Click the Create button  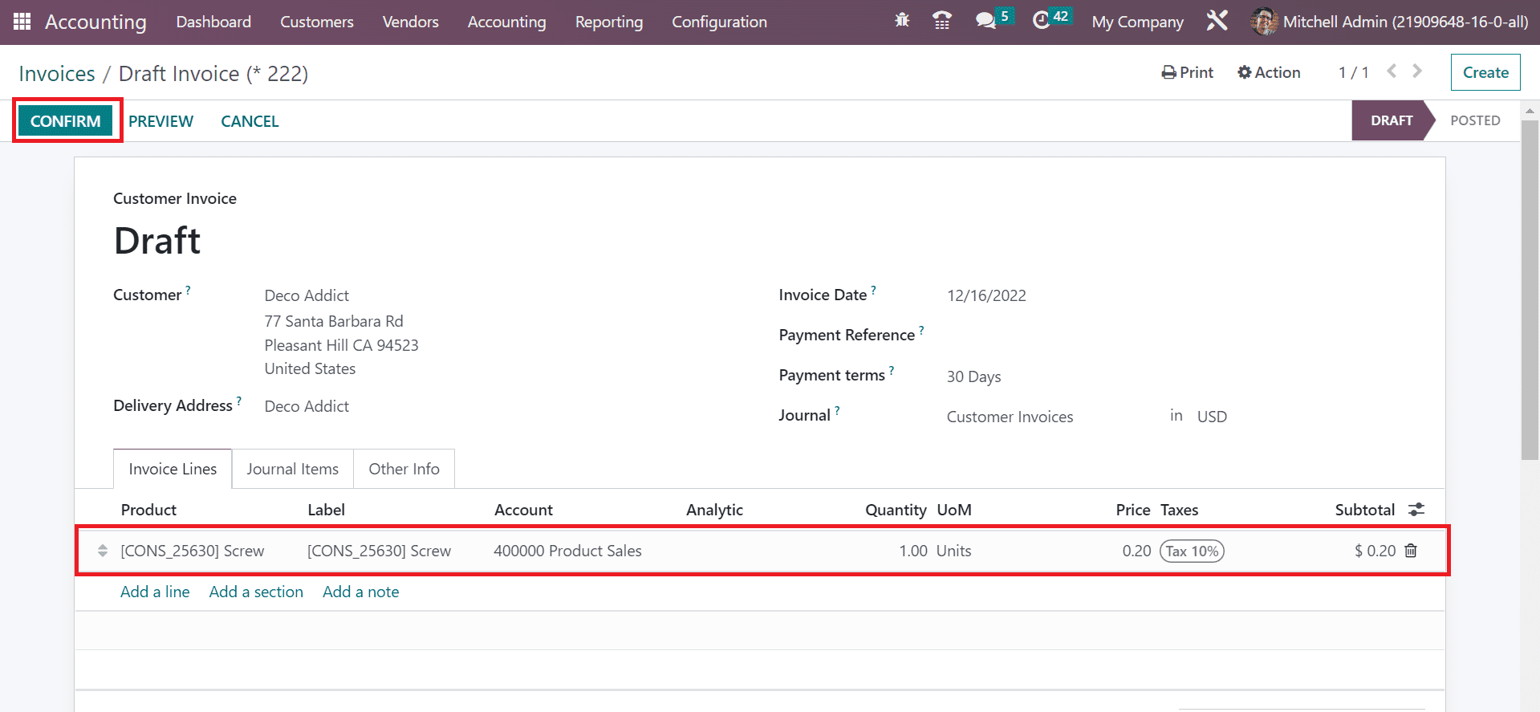click(x=1485, y=72)
